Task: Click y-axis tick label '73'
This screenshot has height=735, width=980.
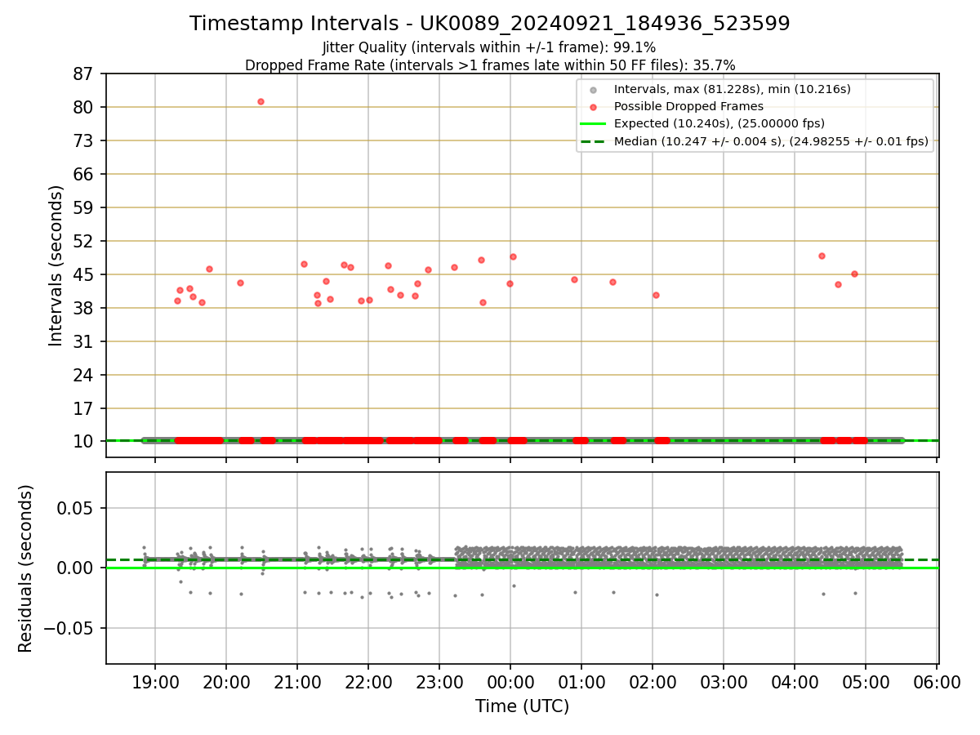Action: (84, 140)
